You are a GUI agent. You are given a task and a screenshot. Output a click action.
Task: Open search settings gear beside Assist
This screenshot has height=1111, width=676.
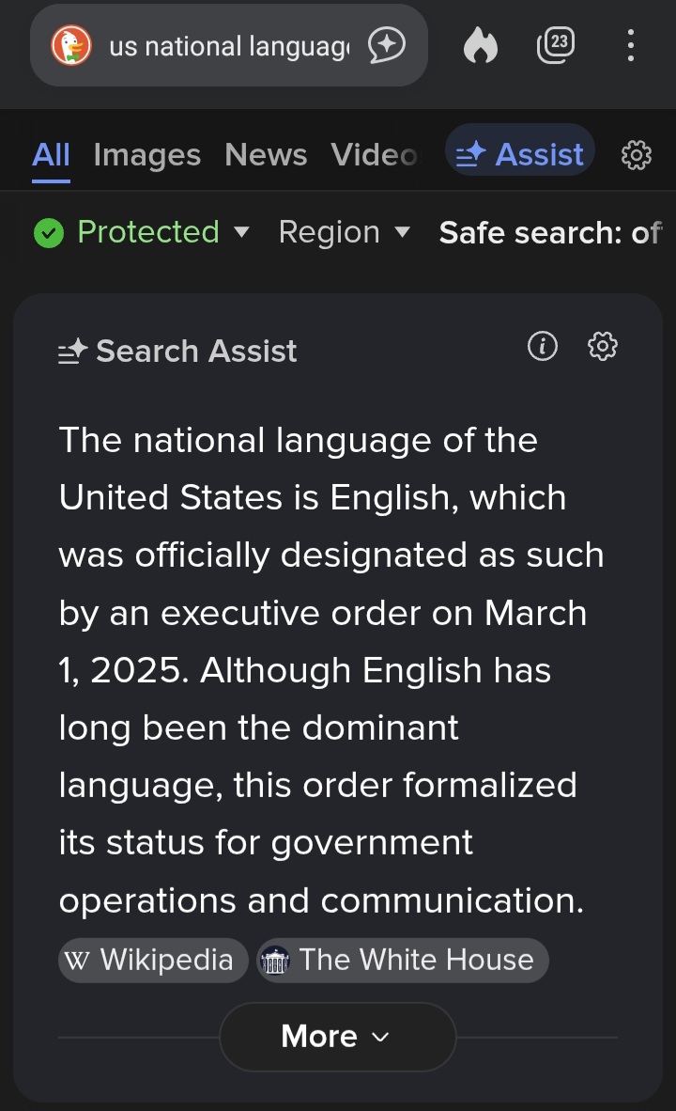coord(637,155)
